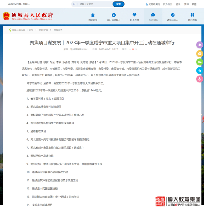Open 魅力通城 menu item
Image resolution: width=204 pixels, height=208 pixels.
[x=192, y=20]
